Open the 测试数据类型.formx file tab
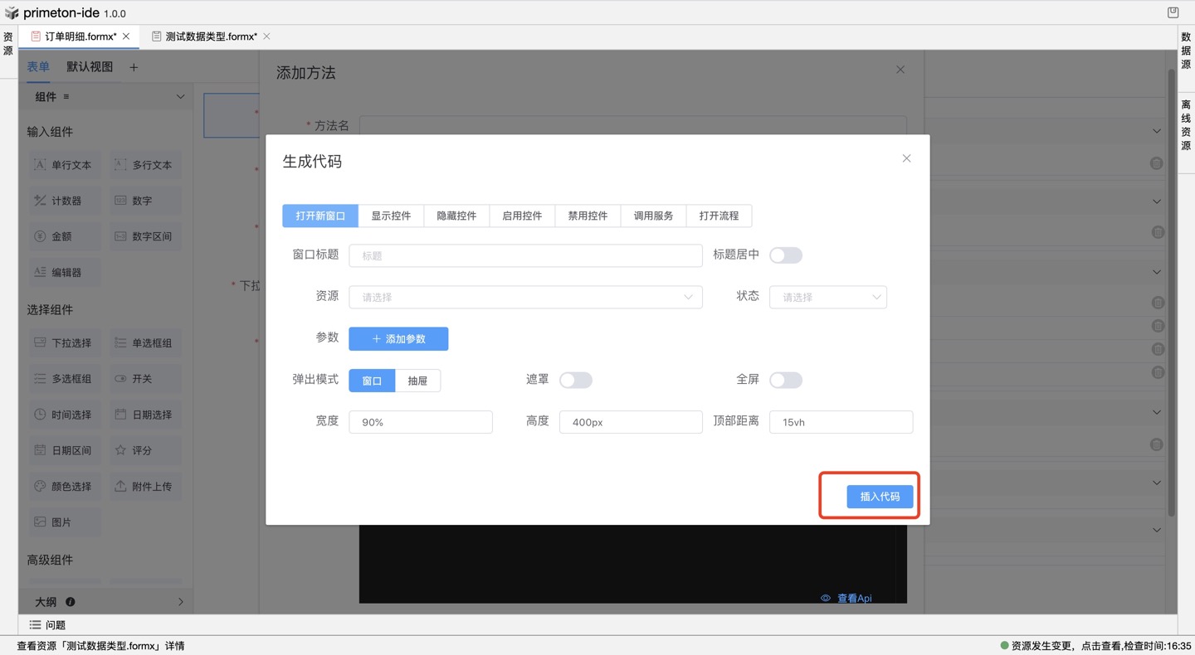Image resolution: width=1195 pixels, height=655 pixels. [x=211, y=36]
